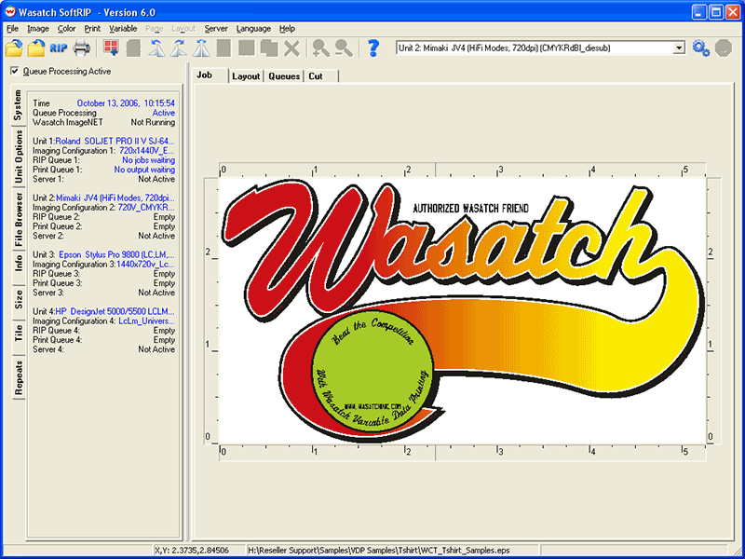The image size is (745, 559).
Task: Click the rotate clockwise icon
Action: [x=179, y=48]
